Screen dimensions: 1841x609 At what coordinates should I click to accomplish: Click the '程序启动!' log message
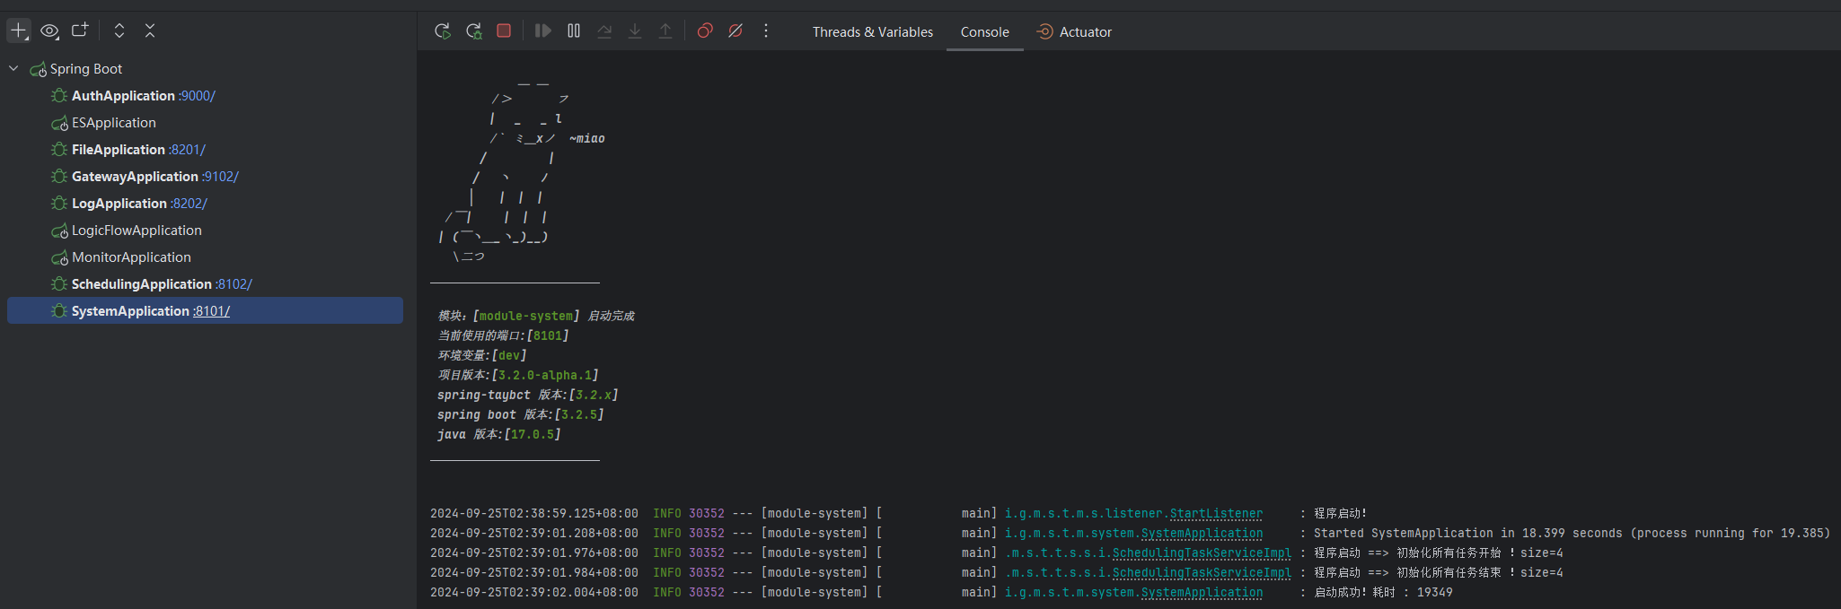tap(1340, 514)
